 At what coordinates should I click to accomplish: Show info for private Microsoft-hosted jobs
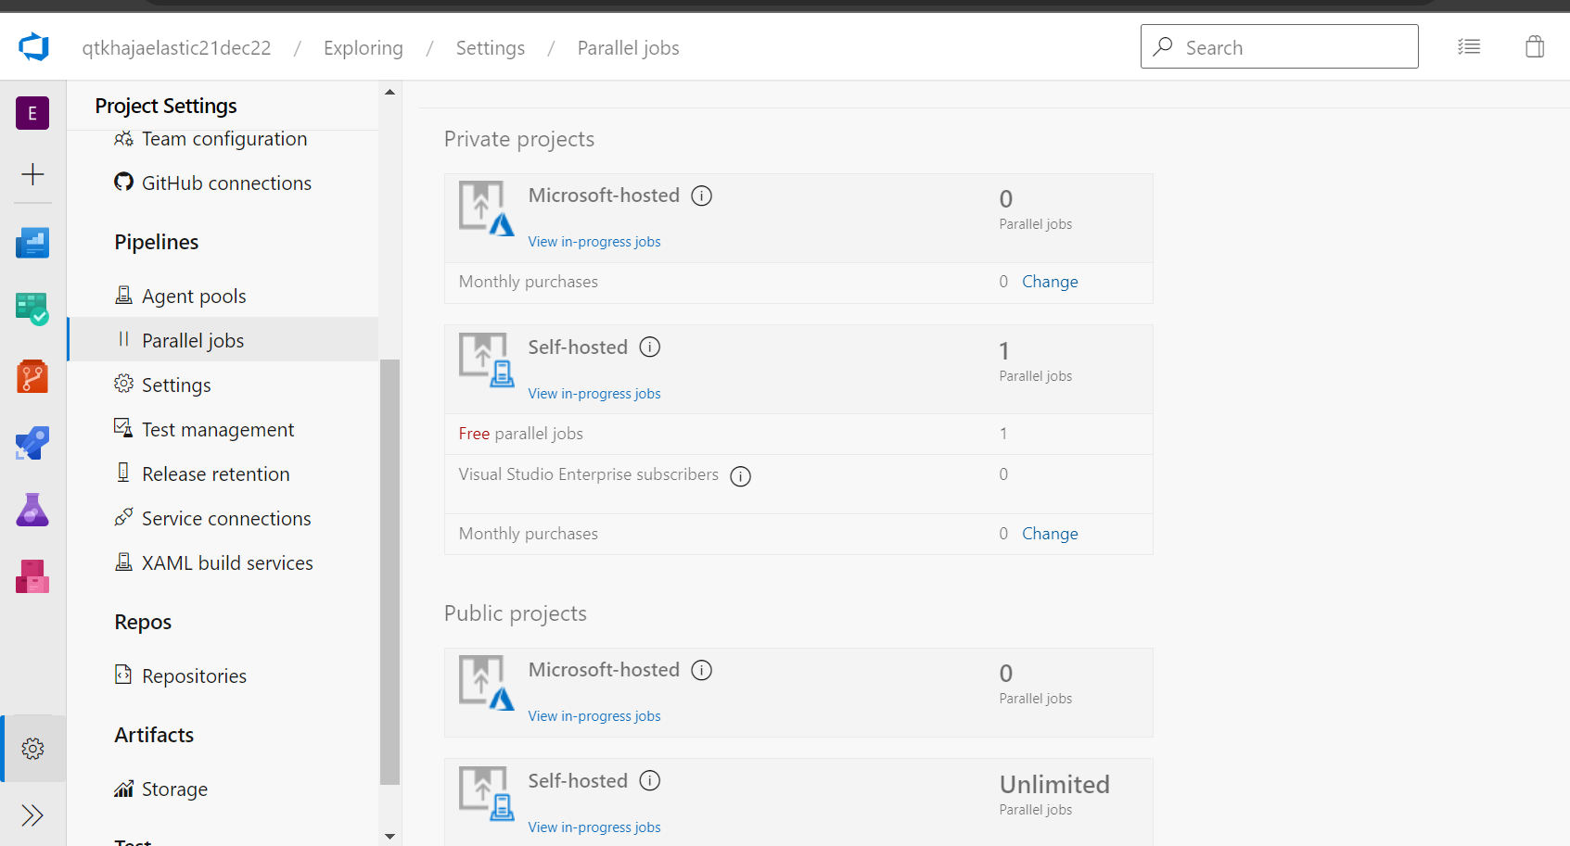[702, 196]
